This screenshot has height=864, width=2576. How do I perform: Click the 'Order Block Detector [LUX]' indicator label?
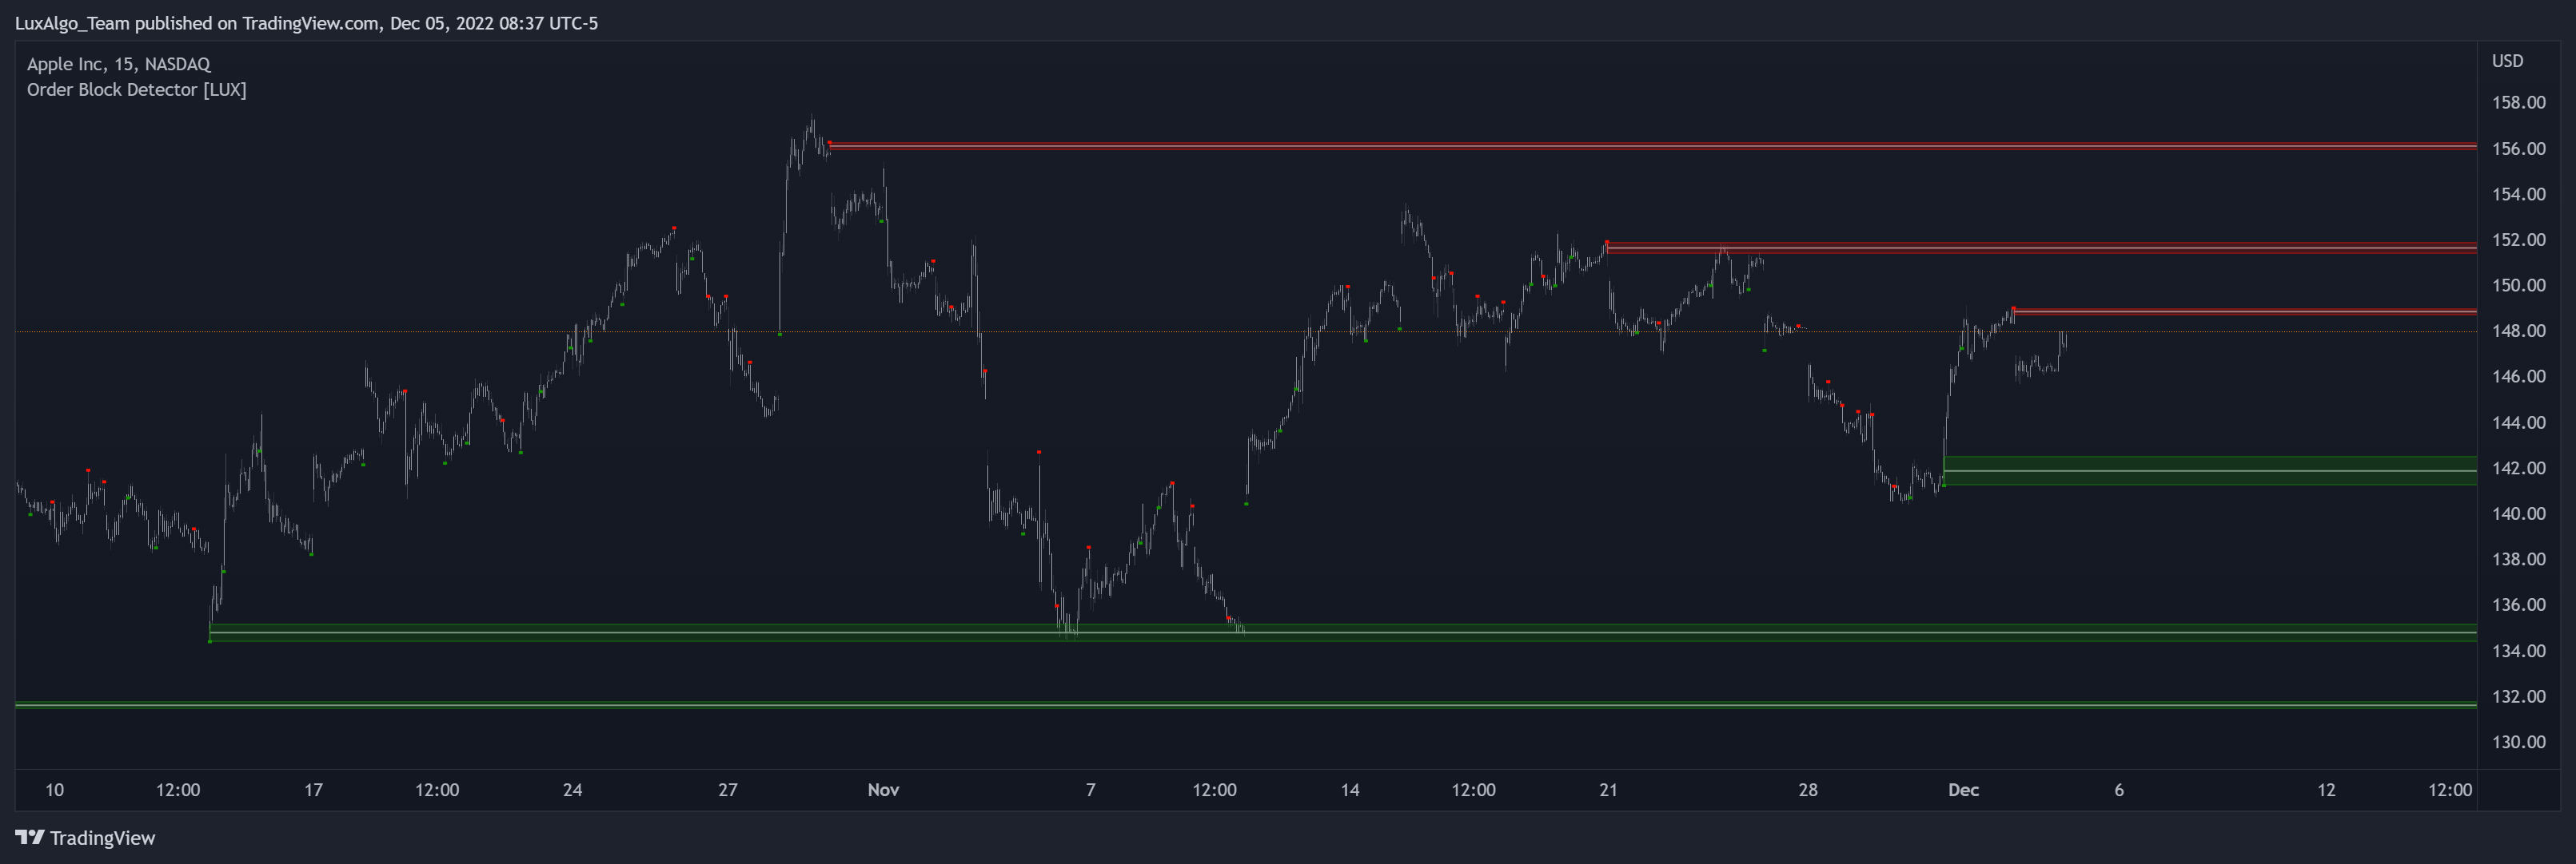[x=136, y=90]
